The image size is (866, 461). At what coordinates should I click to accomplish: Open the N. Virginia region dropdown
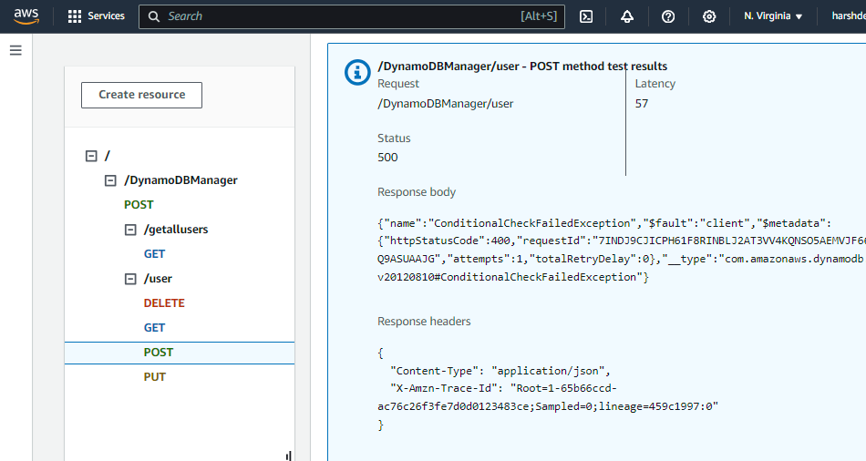[773, 16]
